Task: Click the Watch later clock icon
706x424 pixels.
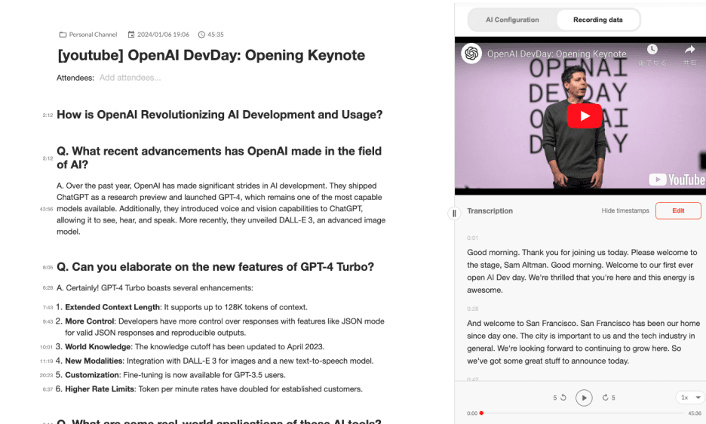Action: click(x=652, y=49)
